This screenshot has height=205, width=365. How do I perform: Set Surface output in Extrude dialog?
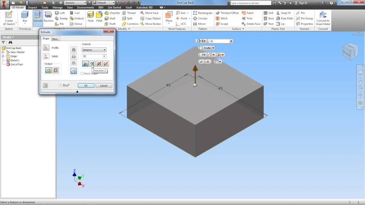pyautogui.click(x=56, y=71)
